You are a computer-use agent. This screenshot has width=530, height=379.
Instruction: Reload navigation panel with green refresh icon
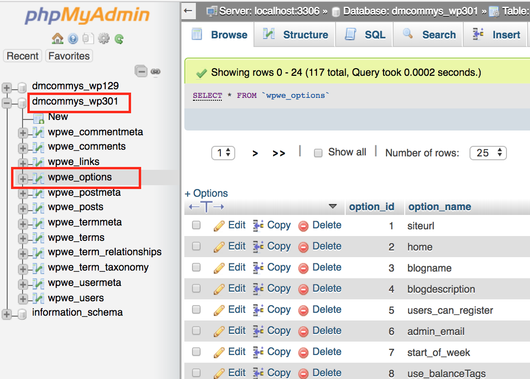click(119, 39)
